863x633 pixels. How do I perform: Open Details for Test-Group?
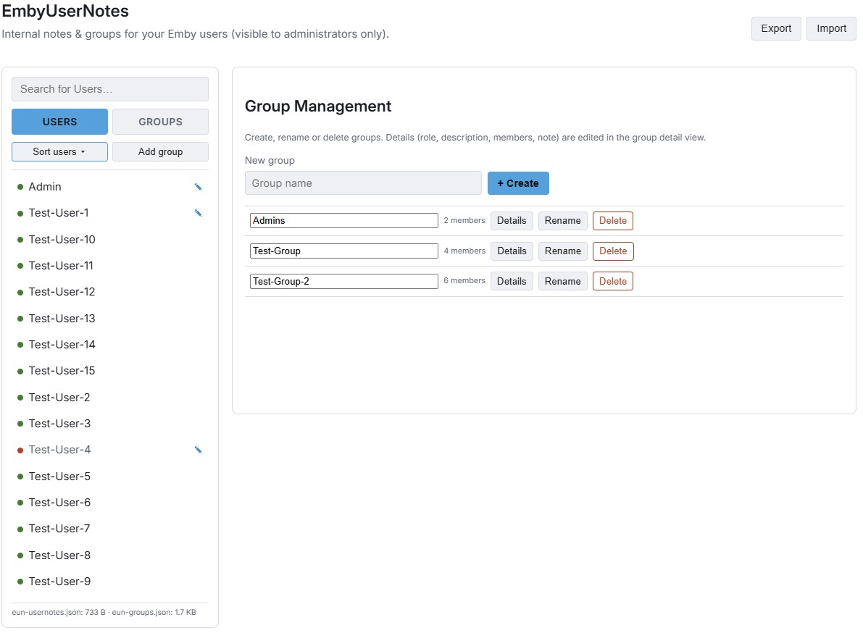coord(512,251)
